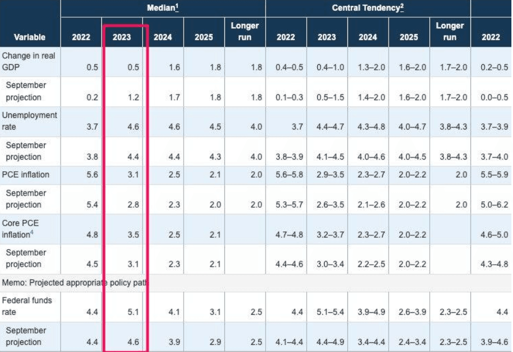Select the Variable column header
The height and width of the screenshot is (352, 513).
(29, 37)
